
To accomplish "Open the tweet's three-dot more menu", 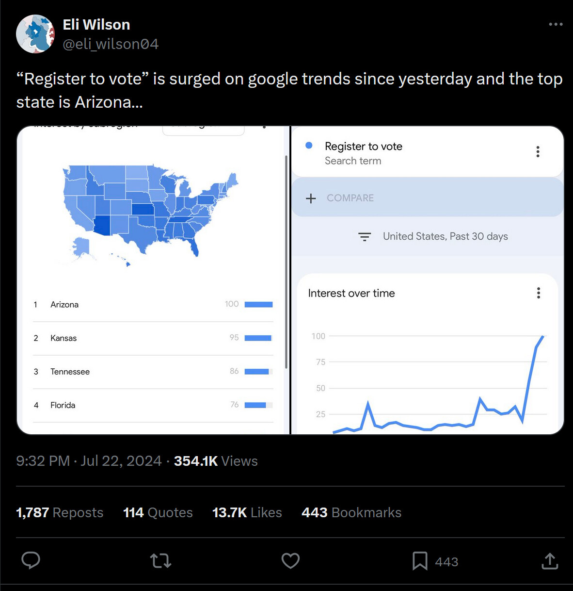I will click(x=556, y=24).
